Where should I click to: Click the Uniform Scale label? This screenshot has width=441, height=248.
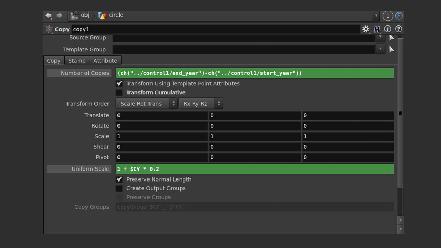[91, 169]
